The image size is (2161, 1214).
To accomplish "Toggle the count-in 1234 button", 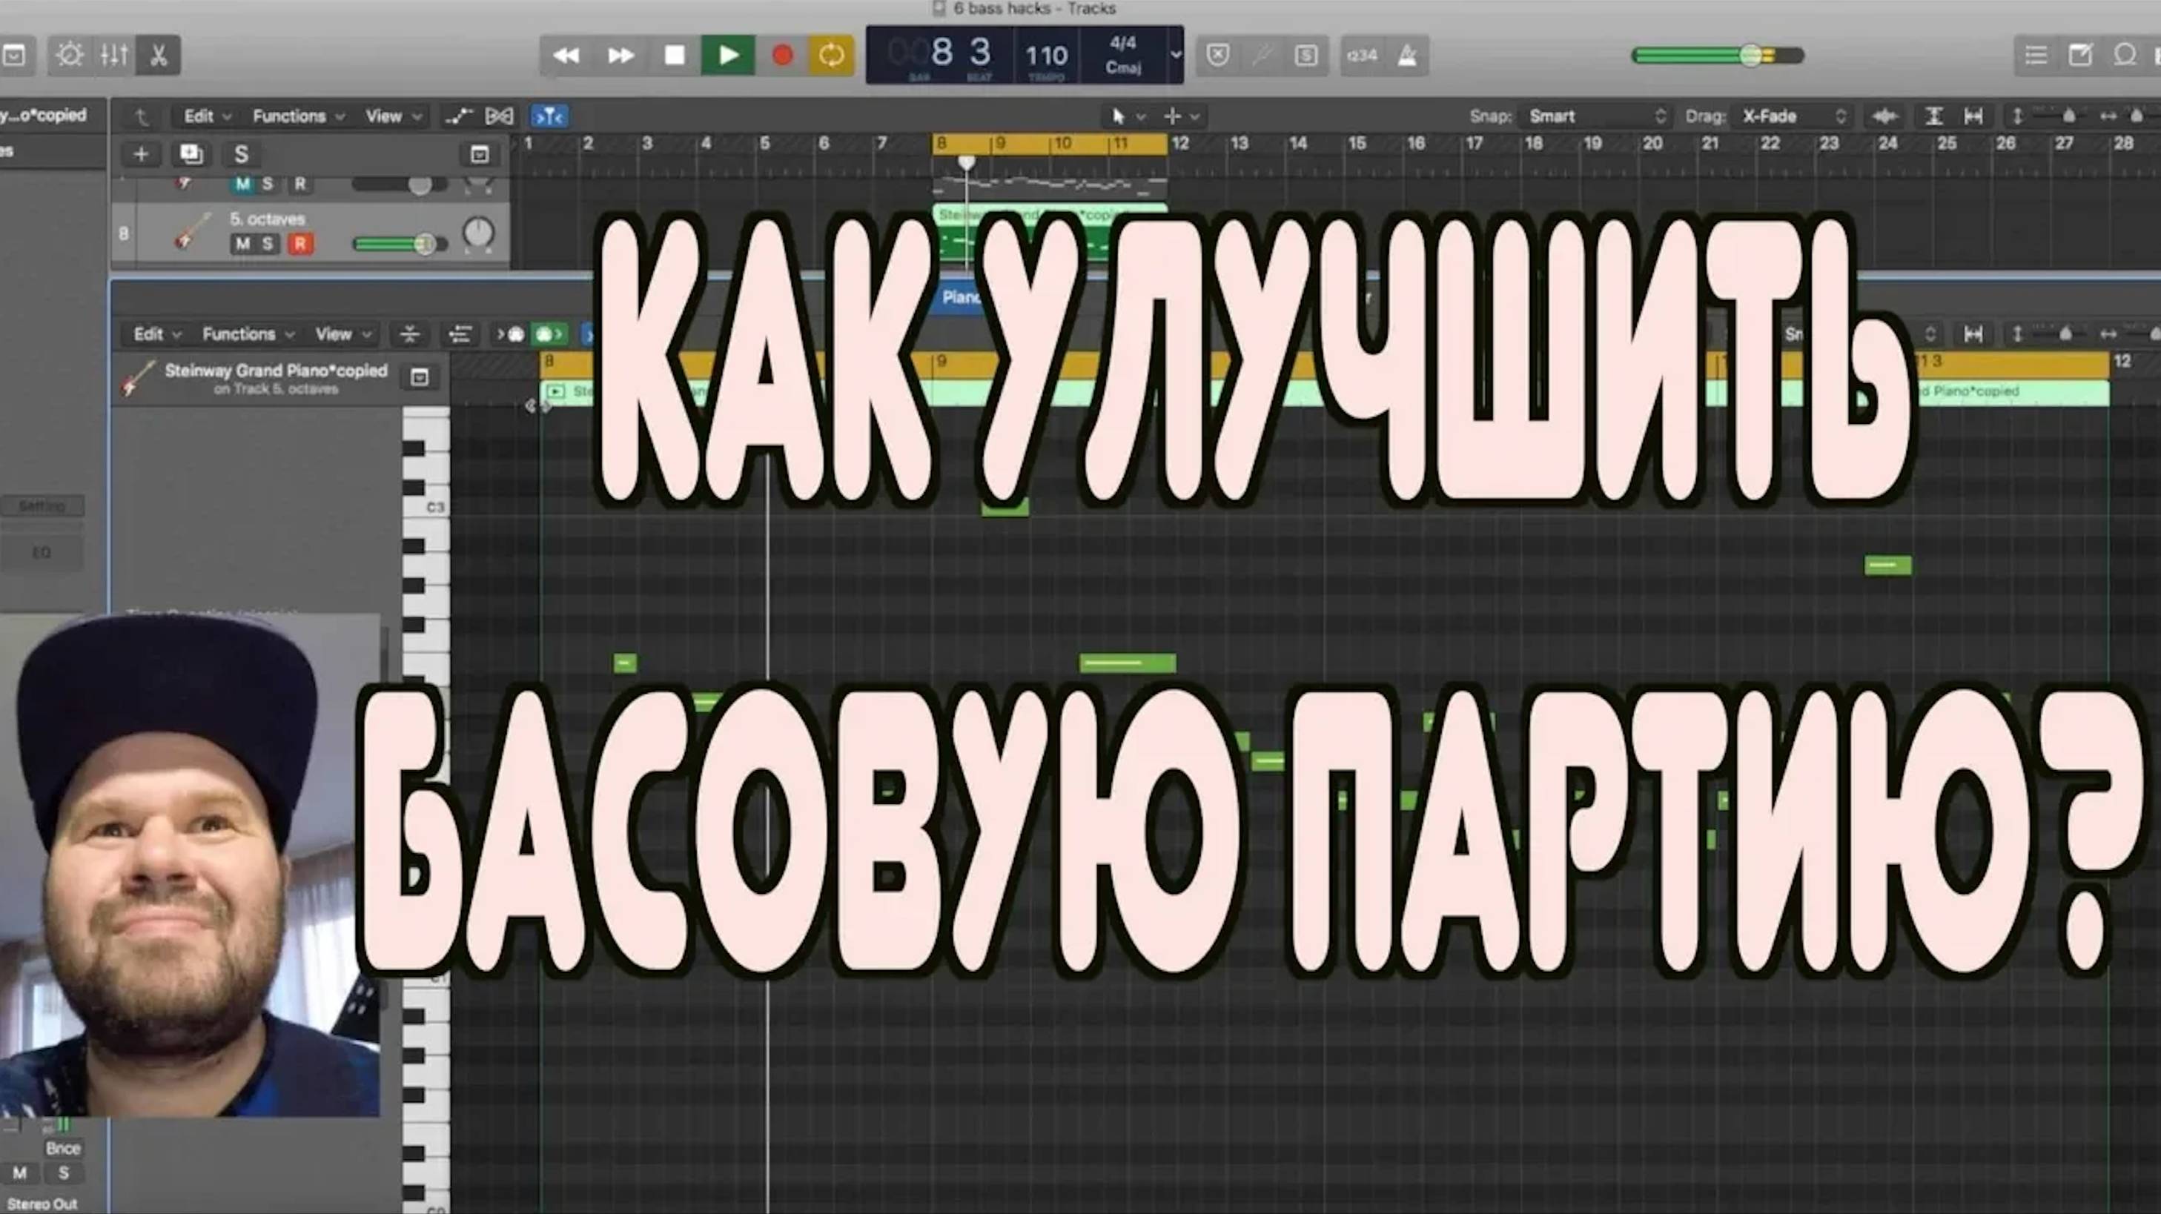I will point(1362,56).
